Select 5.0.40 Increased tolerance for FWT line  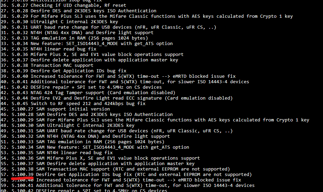tap(118, 76)
